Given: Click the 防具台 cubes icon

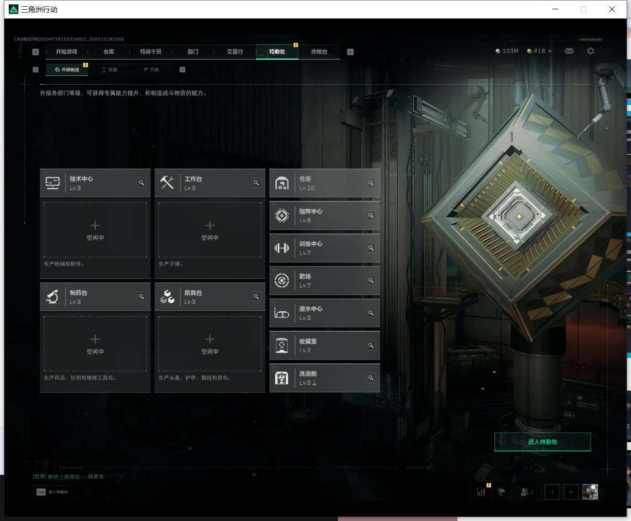Looking at the screenshot, I should [x=167, y=297].
